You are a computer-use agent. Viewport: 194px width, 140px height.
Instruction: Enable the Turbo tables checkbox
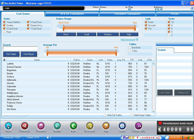129,51
